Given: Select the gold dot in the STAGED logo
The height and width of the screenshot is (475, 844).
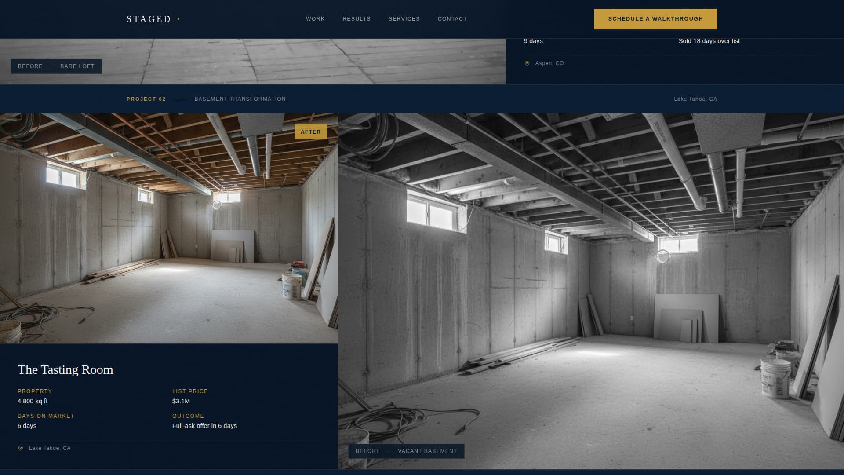Looking at the screenshot, I should pyautogui.click(x=178, y=18).
